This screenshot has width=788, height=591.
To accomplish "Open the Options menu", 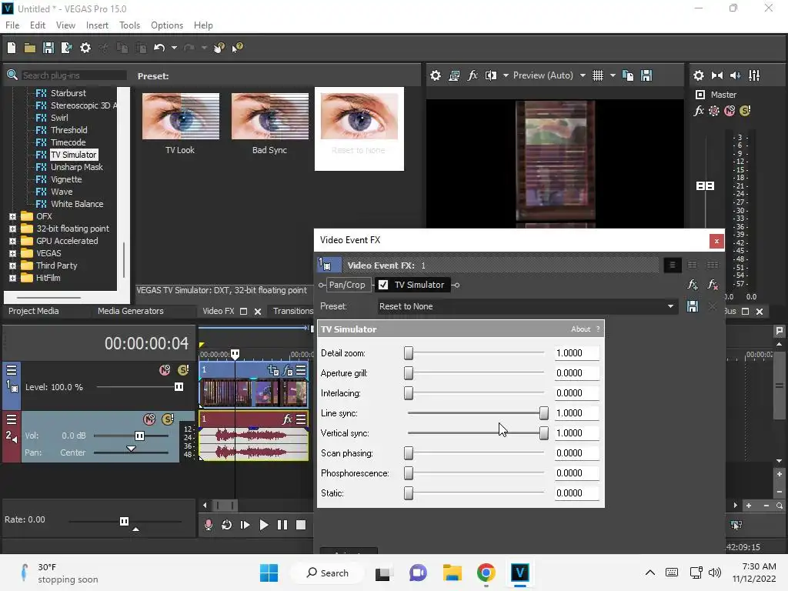I will coord(167,25).
